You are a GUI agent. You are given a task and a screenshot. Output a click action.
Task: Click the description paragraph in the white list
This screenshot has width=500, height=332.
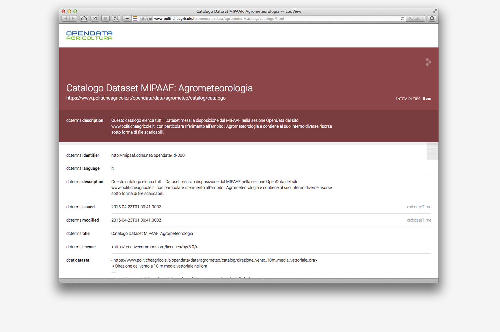point(222,188)
